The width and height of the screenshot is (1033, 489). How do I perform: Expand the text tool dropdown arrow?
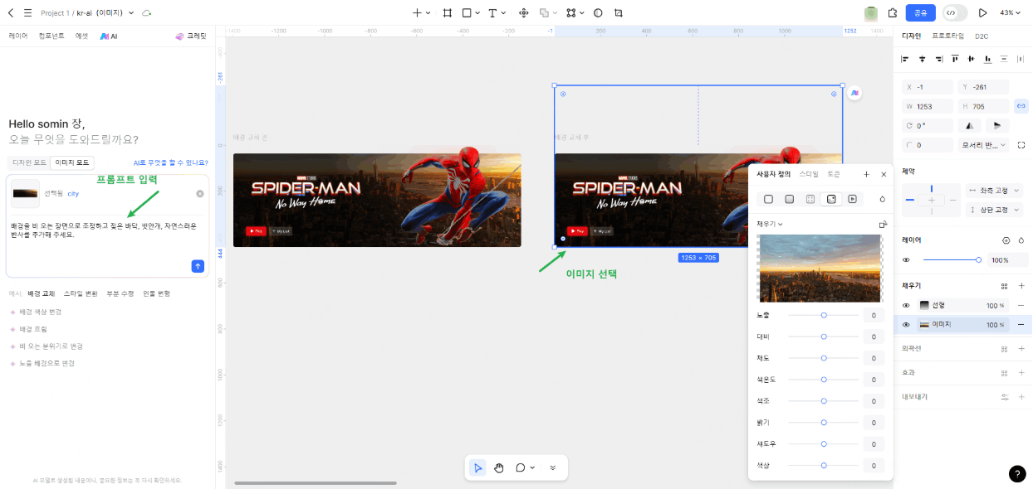coord(504,13)
